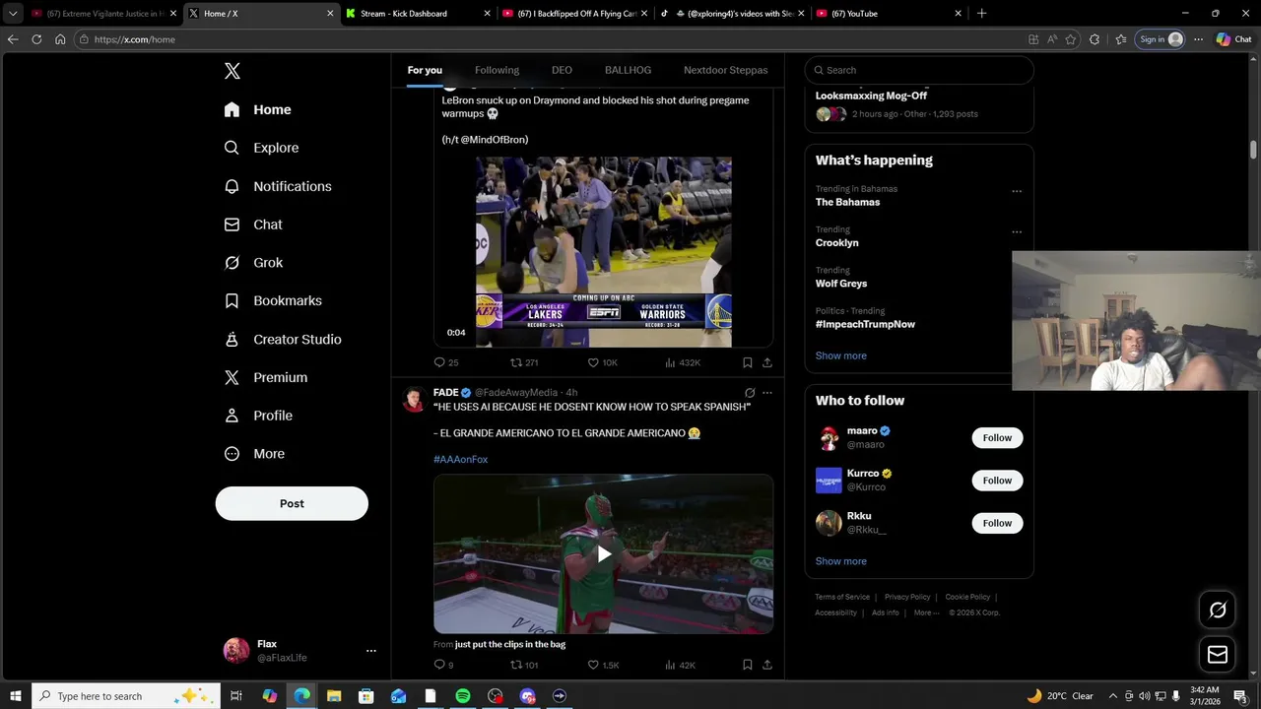Open options for Crooklyn trend
The height and width of the screenshot is (709, 1261).
click(x=1017, y=232)
